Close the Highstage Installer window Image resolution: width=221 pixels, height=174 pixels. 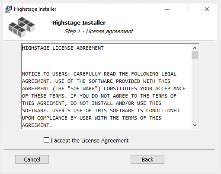pos(207,9)
